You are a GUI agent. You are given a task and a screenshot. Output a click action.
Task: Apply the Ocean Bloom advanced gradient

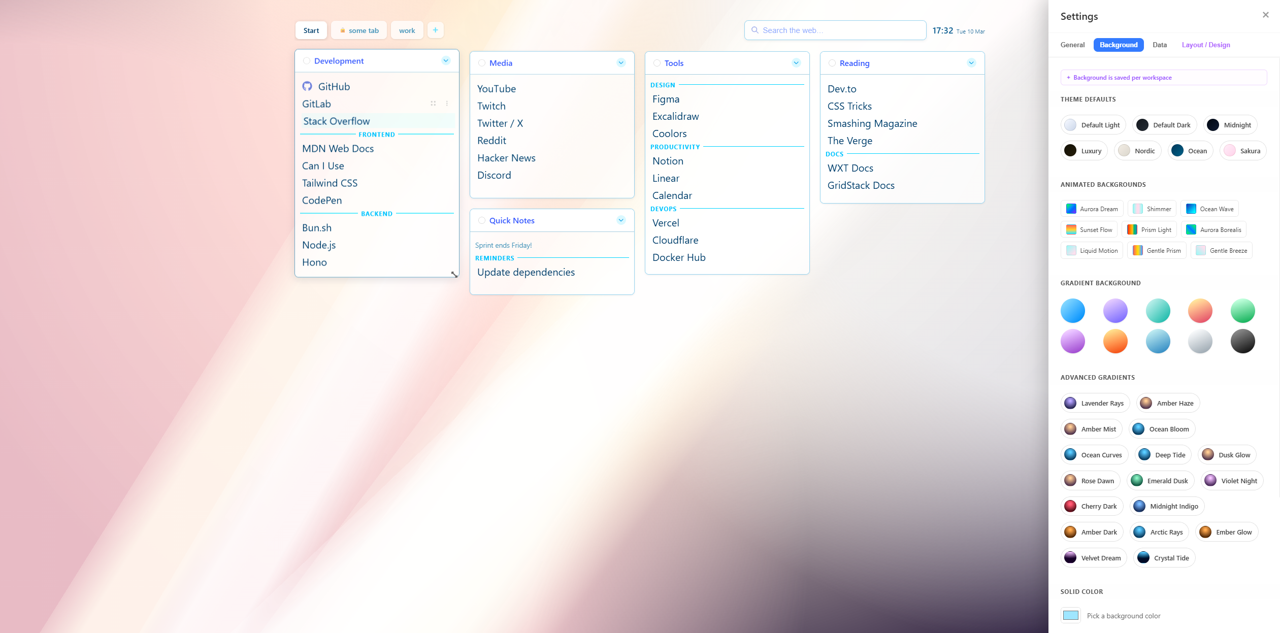tap(1162, 429)
